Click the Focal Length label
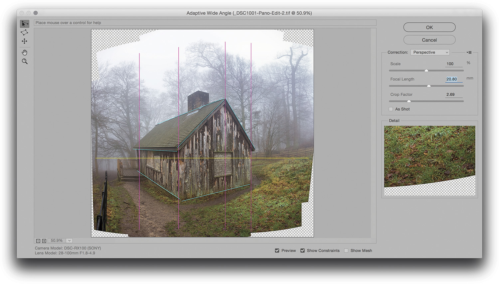 pyautogui.click(x=402, y=79)
